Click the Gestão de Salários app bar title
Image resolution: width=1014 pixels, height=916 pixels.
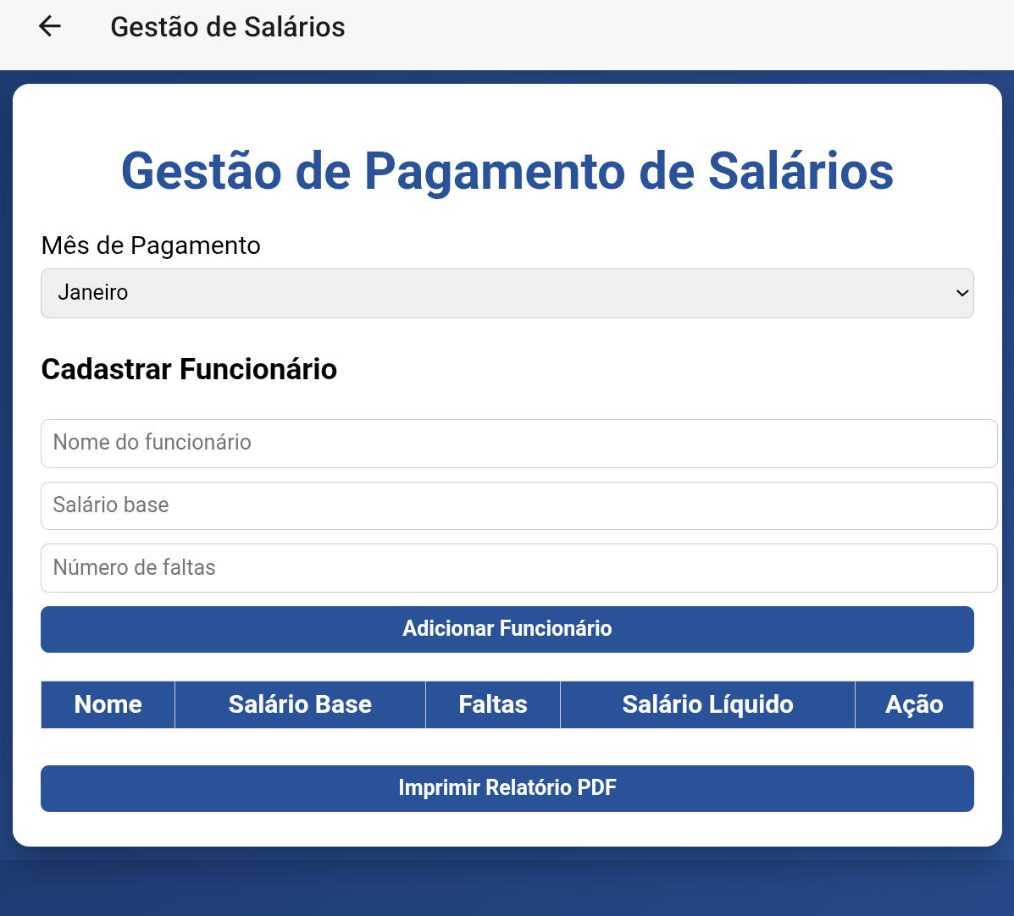(x=227, y=27)
